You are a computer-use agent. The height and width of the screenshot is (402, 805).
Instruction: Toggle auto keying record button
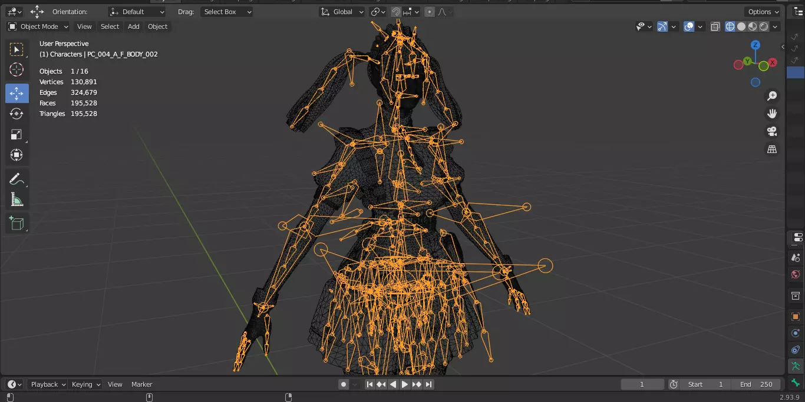click(344, 384)
